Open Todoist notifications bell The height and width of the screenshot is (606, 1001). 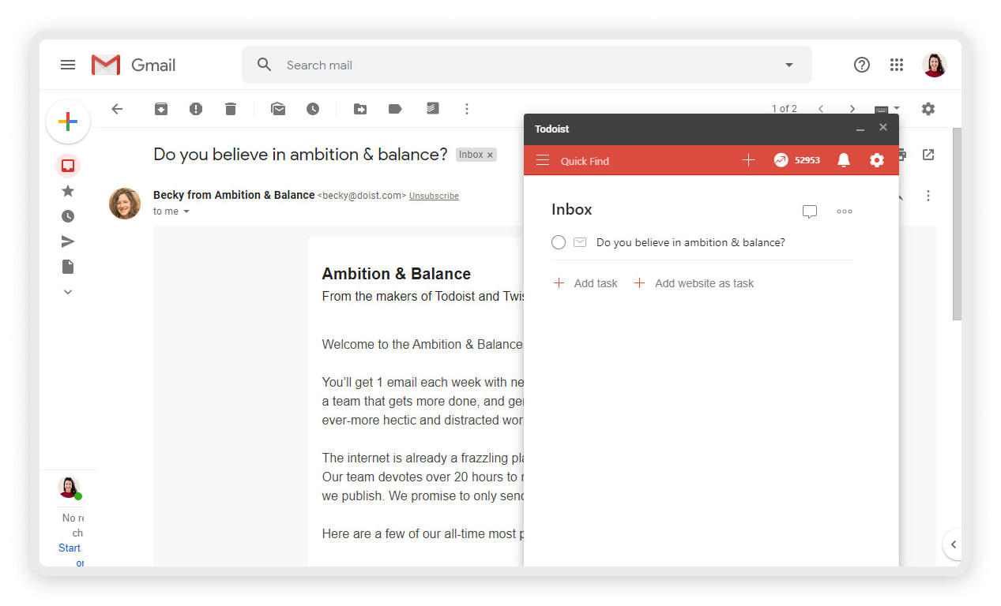[843, 160]
